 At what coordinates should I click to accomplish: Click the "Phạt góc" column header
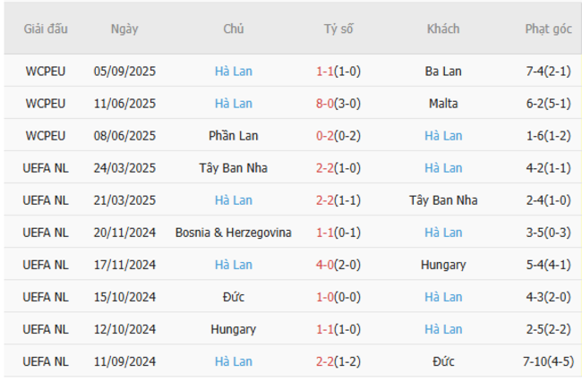click(548, 29)
